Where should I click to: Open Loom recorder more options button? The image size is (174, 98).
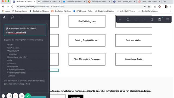[3, 96]
